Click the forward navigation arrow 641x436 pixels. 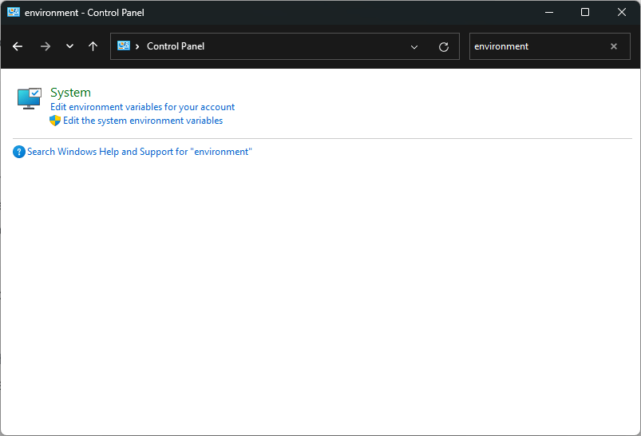tap(46, 46)
